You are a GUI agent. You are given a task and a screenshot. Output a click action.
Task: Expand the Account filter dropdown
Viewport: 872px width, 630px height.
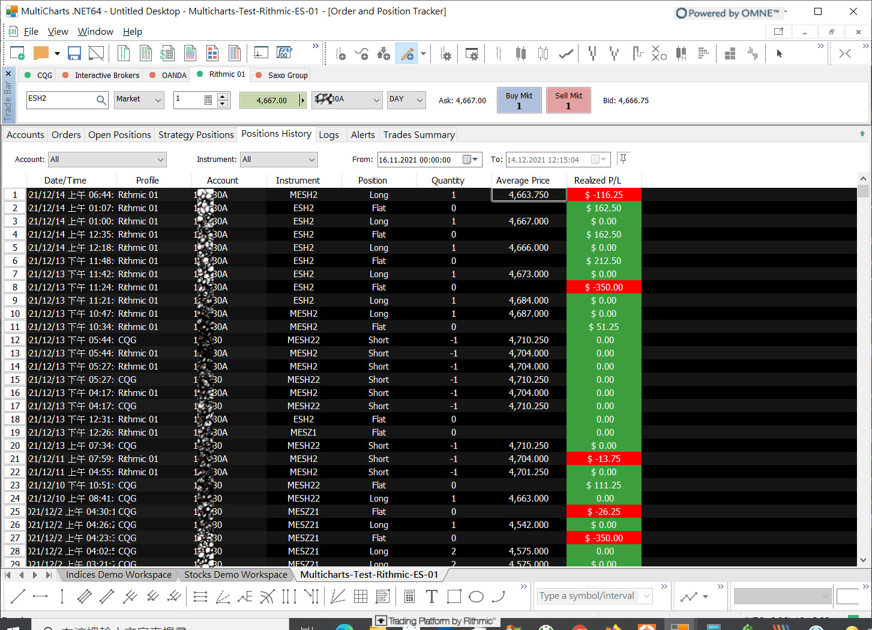click(x=160, y=160)
